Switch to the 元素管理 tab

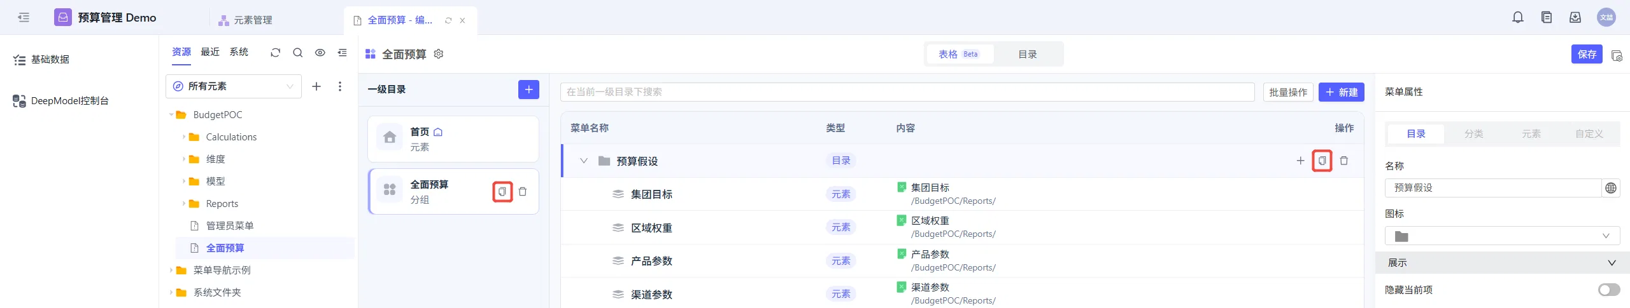[245, 20]
